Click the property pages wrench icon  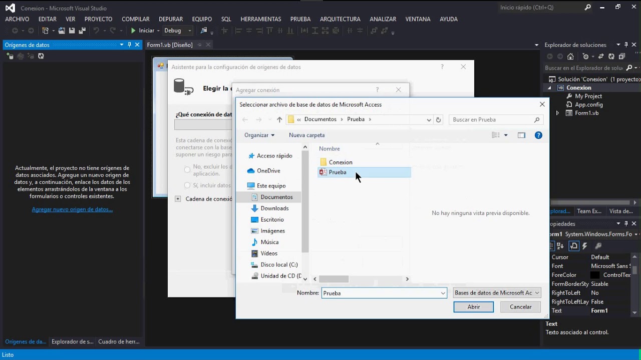click(598, 246)
